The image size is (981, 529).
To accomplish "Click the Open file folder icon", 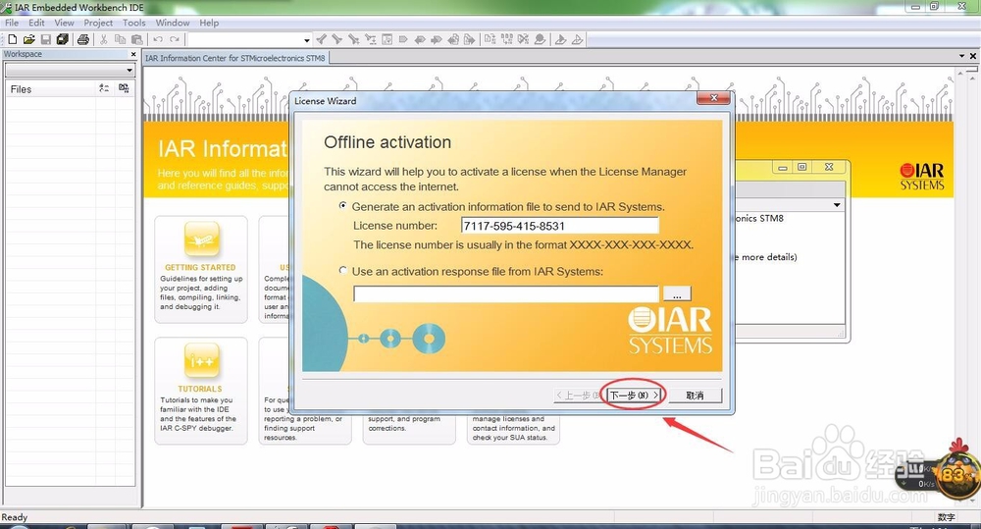I will coord(28,39).
